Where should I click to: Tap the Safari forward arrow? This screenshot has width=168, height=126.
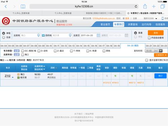pos(14,6)
